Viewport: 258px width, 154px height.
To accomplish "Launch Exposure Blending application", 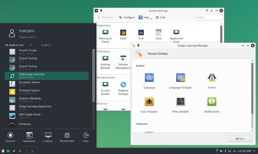I will 47,100.
